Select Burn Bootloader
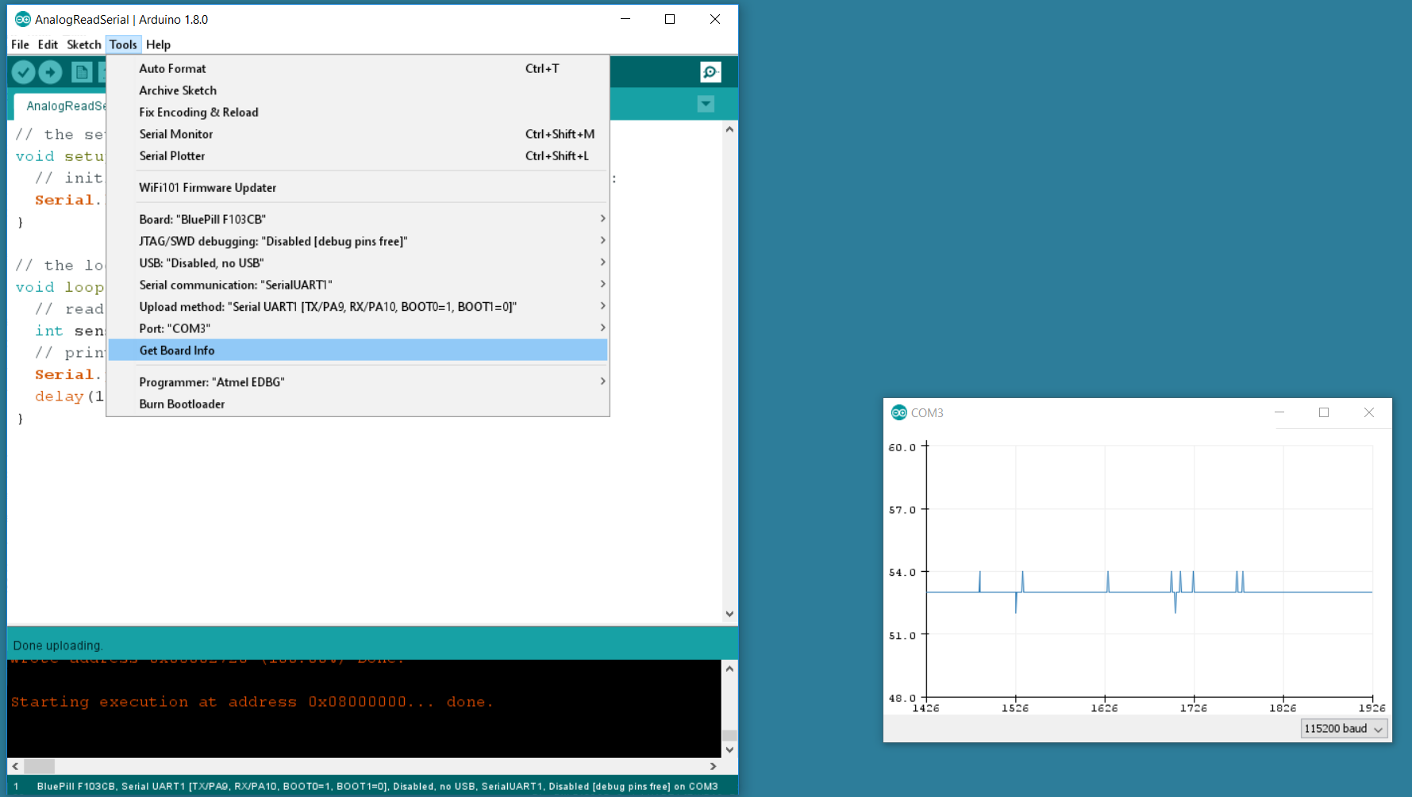1412x797 pixels. (x=358, y=404)
